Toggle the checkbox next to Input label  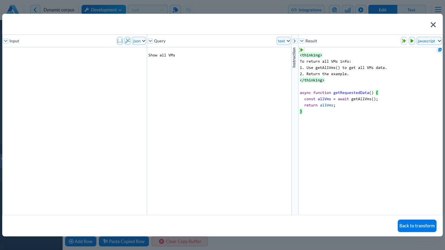tap(5, 41)
